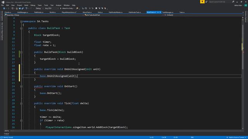The height and width of the screenshot is (139, 248).
Task: Collapse the BuildTask constructor block
Action: (x=21, y=52)
